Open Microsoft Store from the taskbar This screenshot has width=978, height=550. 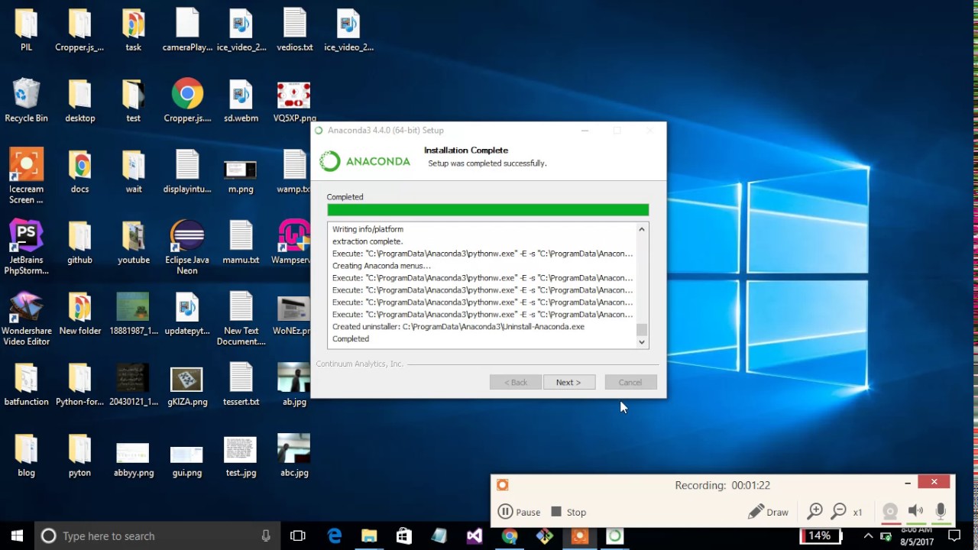coord(404,535)
